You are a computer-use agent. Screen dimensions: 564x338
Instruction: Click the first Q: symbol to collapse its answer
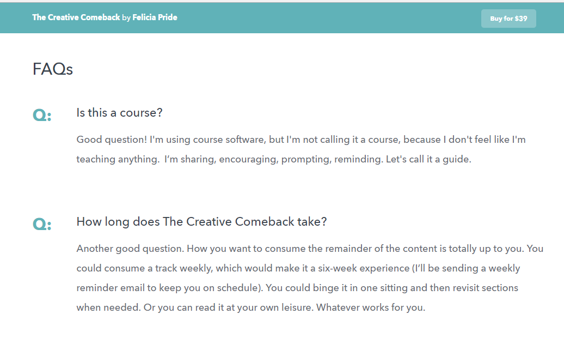41,114
